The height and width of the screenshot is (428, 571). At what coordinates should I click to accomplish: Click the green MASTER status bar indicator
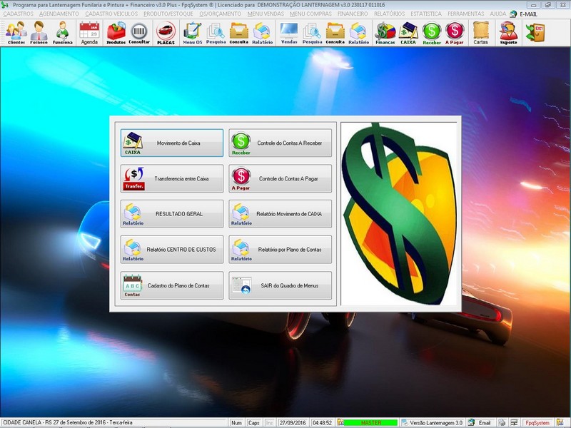(370, 423)
